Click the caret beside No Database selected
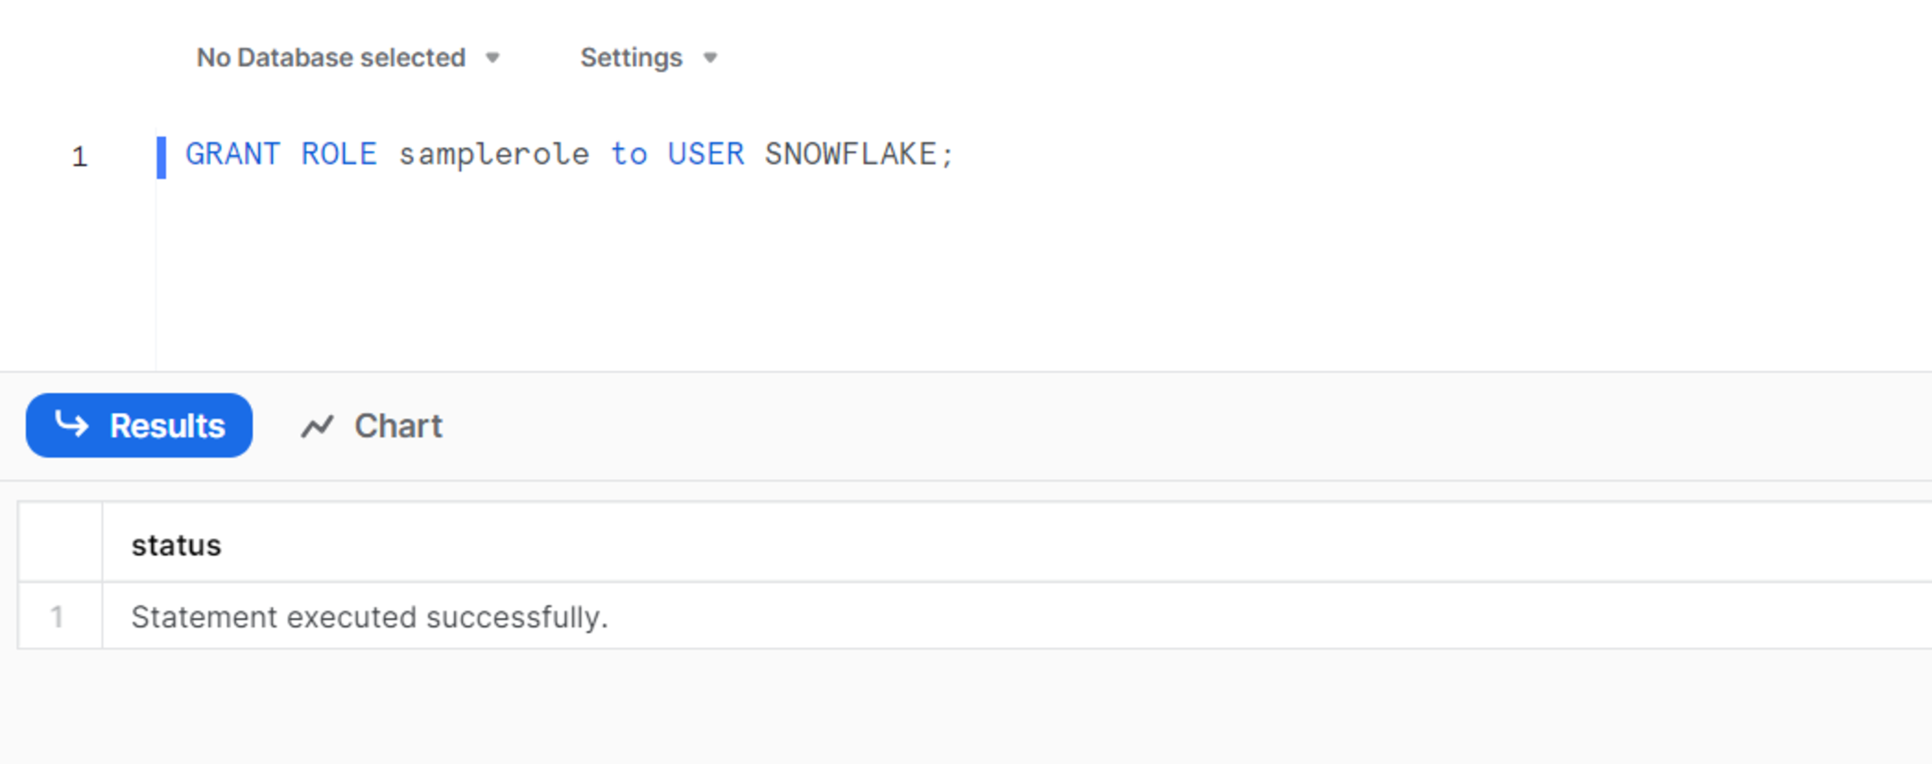The width and height of the screenshot is (1932, 764). click(x=493, y=58)
